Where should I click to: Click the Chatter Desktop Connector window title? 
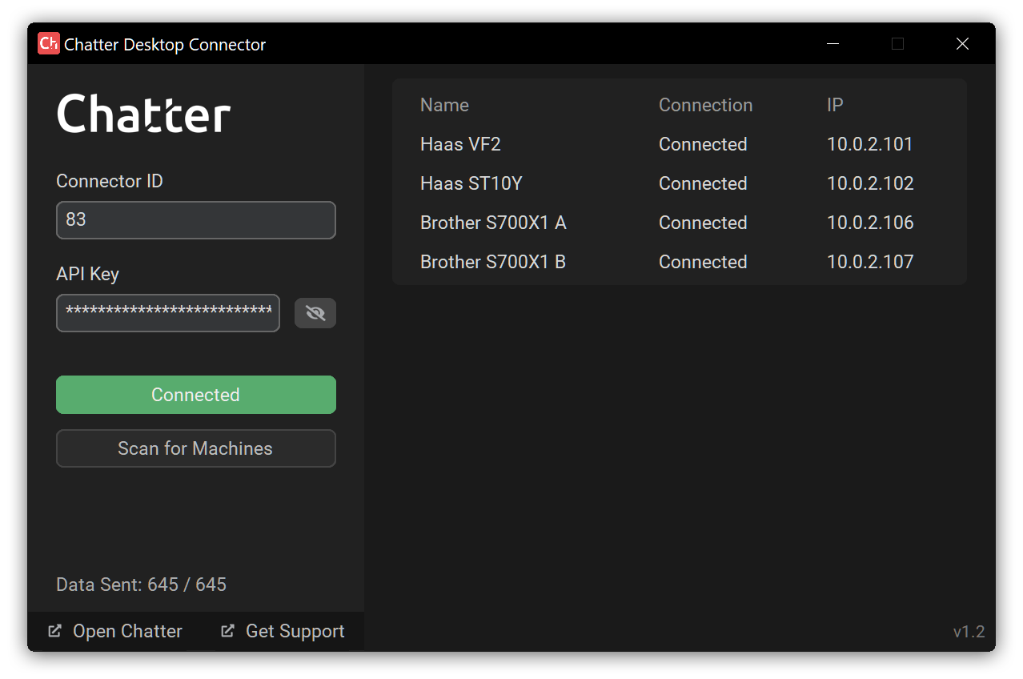[x=165, y=45]
